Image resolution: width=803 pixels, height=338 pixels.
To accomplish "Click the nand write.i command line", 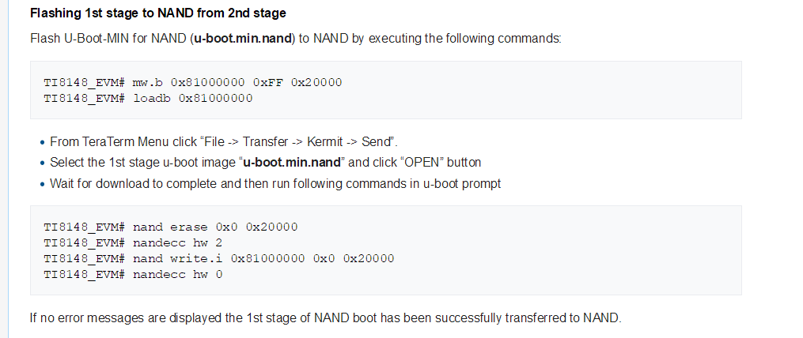I will (218, 258).
